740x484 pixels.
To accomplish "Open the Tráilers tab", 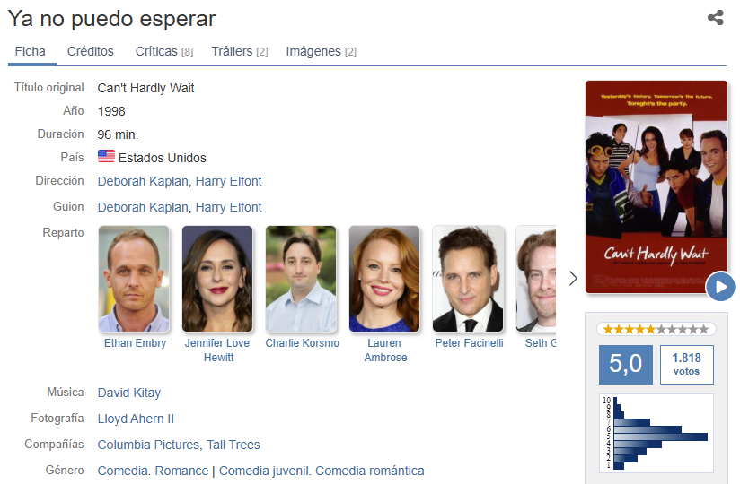I will [239, 51].
